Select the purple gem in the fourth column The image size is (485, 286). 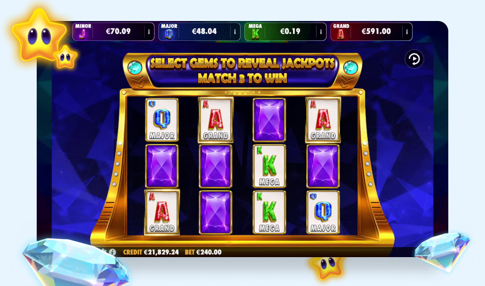[323, 166]
